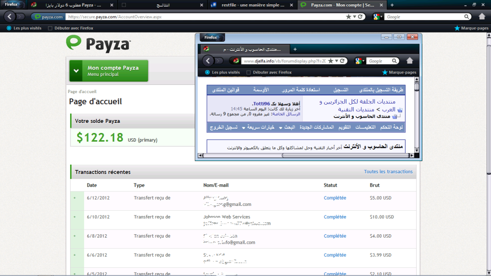The width and height of the screenshot is (491, 276).
Task: Click the Totti96 username link in the forum
Action: (262, 104)
